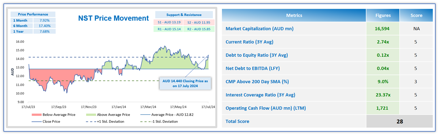Click the 17/Nov/23 x-axis date label
This screenshot has width=439, height=135.
[x=89, y=107]
